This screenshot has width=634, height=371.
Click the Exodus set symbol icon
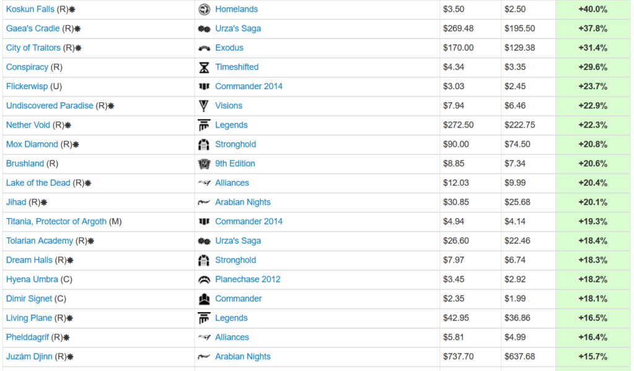pos(204,48)
